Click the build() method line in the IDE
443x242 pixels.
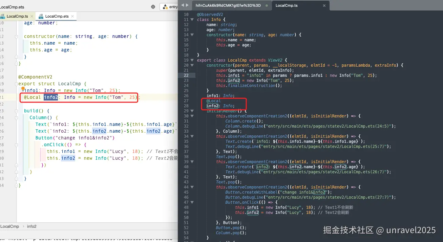click(37, 111)
